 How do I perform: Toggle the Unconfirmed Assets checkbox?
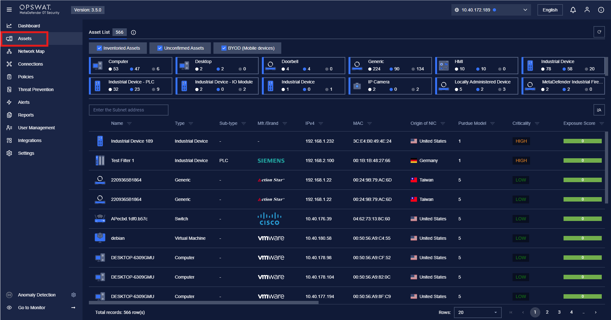(x=160, y=48)
